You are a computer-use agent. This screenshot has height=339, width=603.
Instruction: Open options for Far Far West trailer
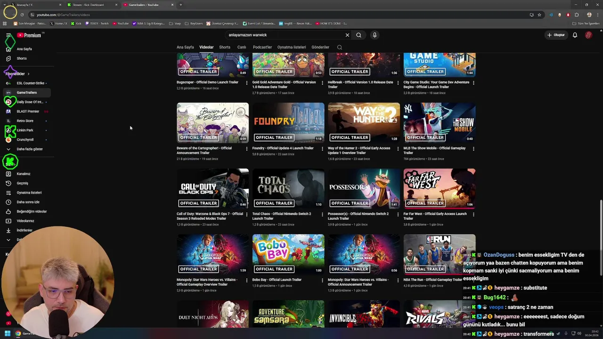pyautogui.click(x=473, y=214)
